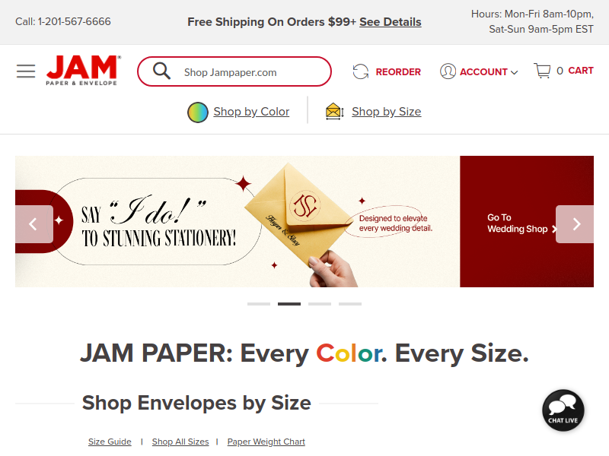Click the reorder circular arrows icon
Screen dimensions: 609x456
tap(360, 71)
